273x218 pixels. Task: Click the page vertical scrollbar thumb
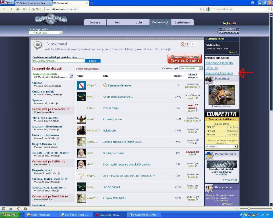(x=271, y=63)
